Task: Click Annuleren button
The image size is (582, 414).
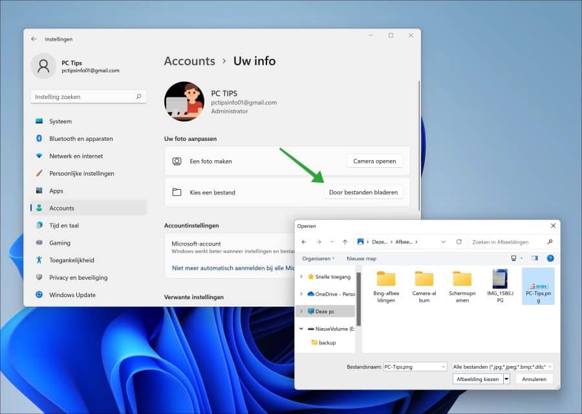Action: tap(534, 379)
